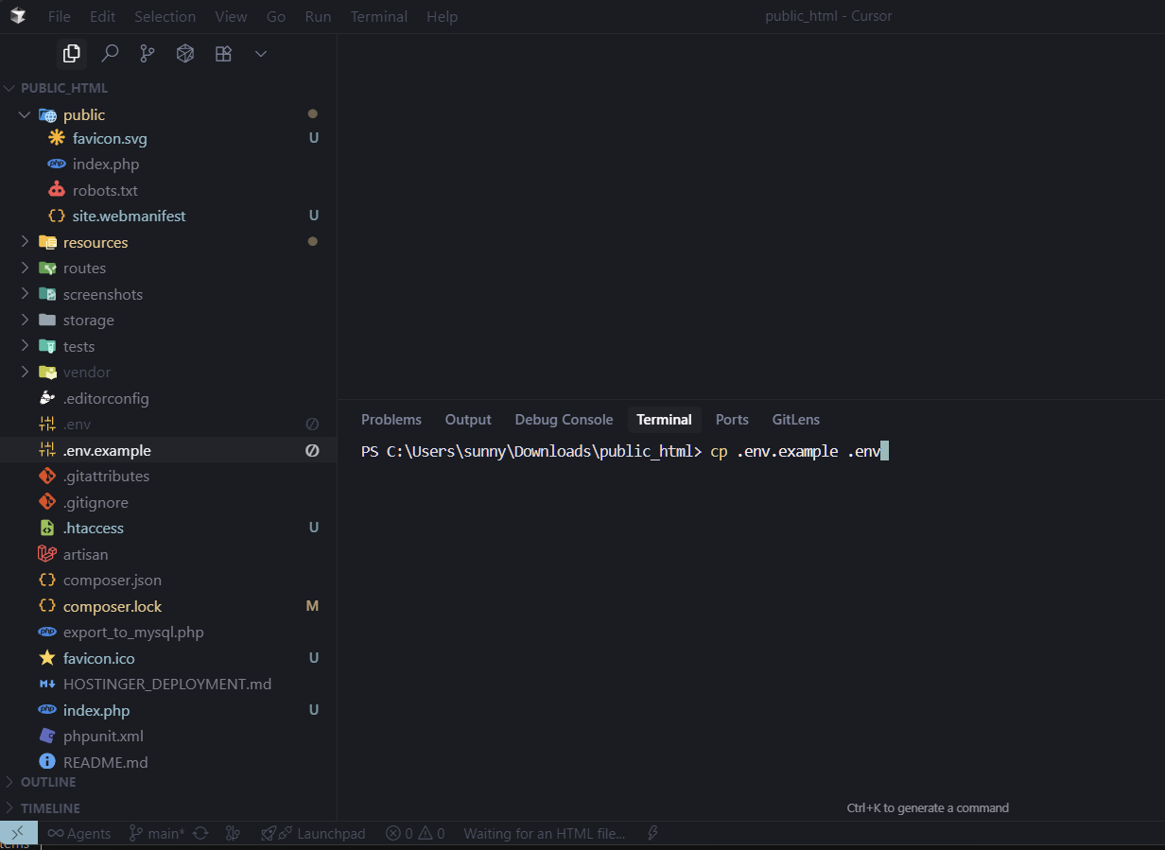Viewport: 1165px width, 850px height.
Task: Switch to the Problems tab
Action: pyautogui.click(x=391, y=419)
